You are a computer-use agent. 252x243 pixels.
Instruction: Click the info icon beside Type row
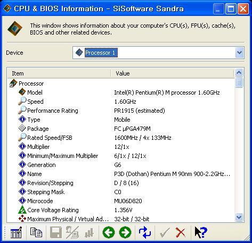[x=22, y=119]
